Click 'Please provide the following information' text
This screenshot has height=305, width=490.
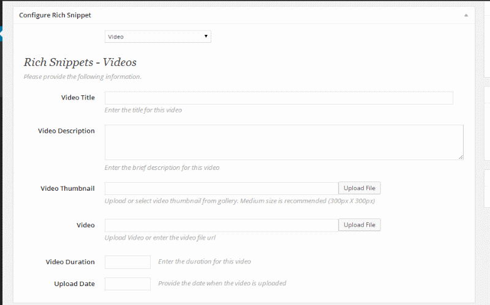tap(83, 77)
